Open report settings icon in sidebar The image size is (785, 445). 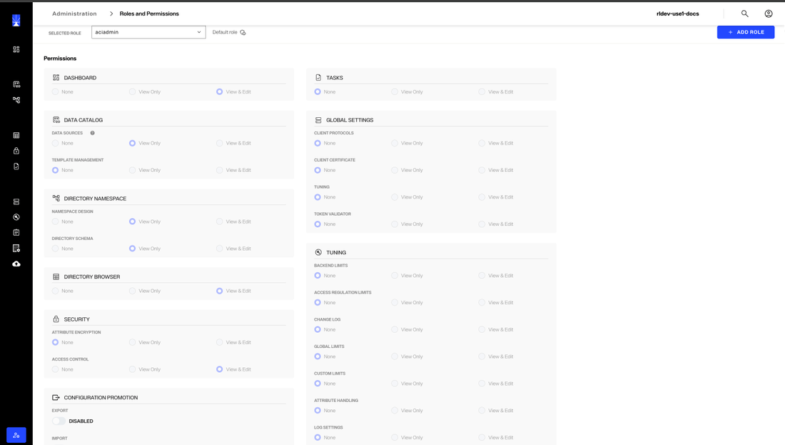pos(16,248)
